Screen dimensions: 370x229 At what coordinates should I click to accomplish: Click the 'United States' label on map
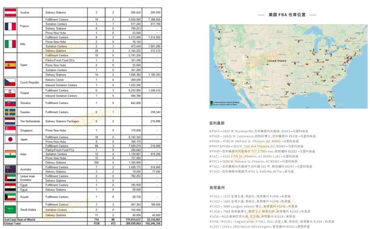tap(276, 61)
